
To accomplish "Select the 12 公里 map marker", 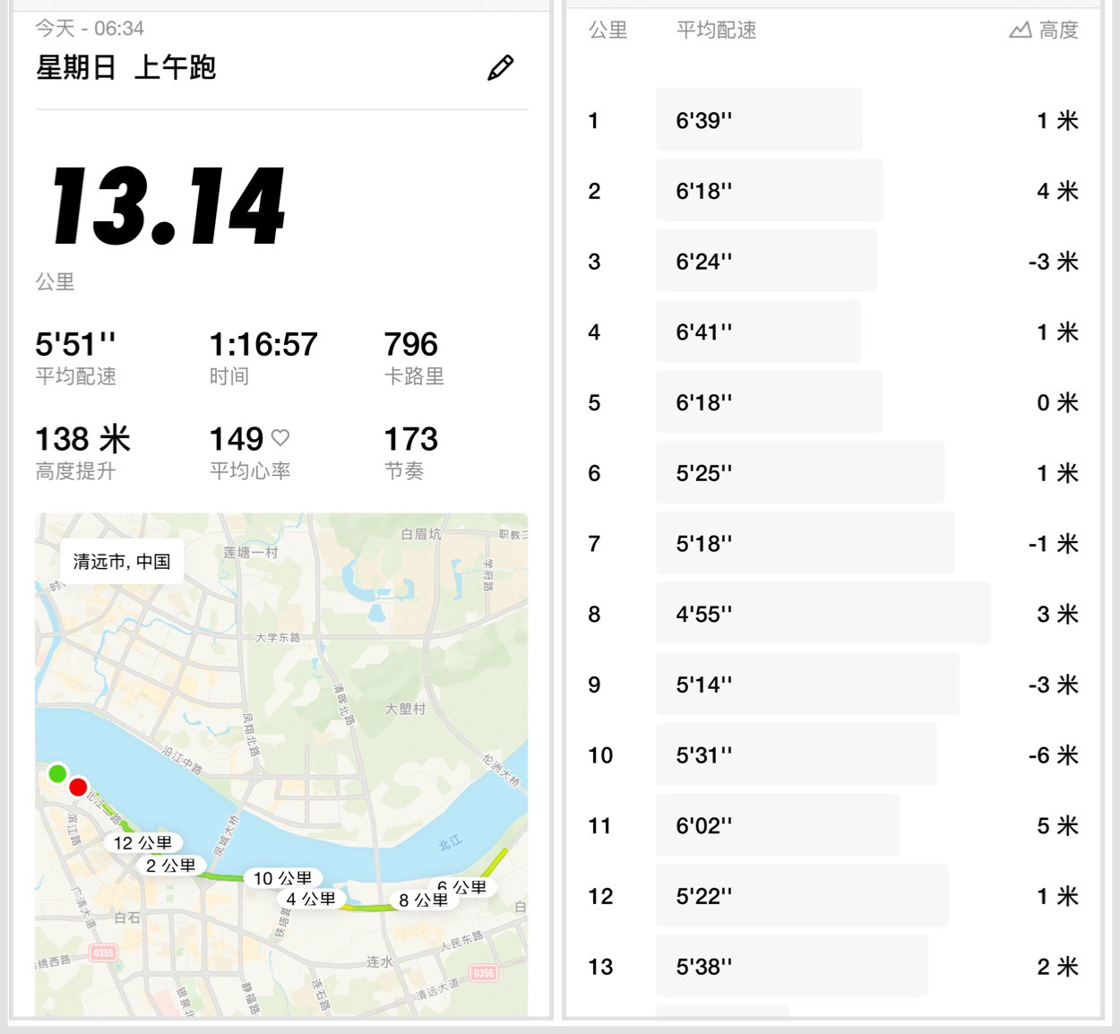I will pyautogui.click(x=142, y=842).
